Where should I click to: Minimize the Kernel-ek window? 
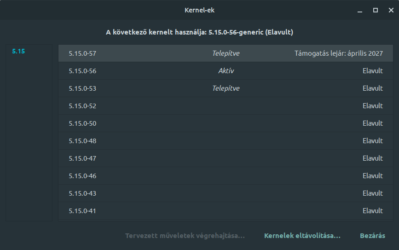359,11
